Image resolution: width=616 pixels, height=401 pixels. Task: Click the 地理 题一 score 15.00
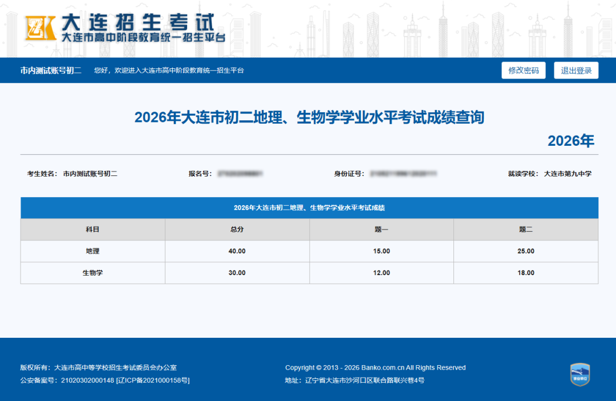pyautogui.click(x=382, y=251)
